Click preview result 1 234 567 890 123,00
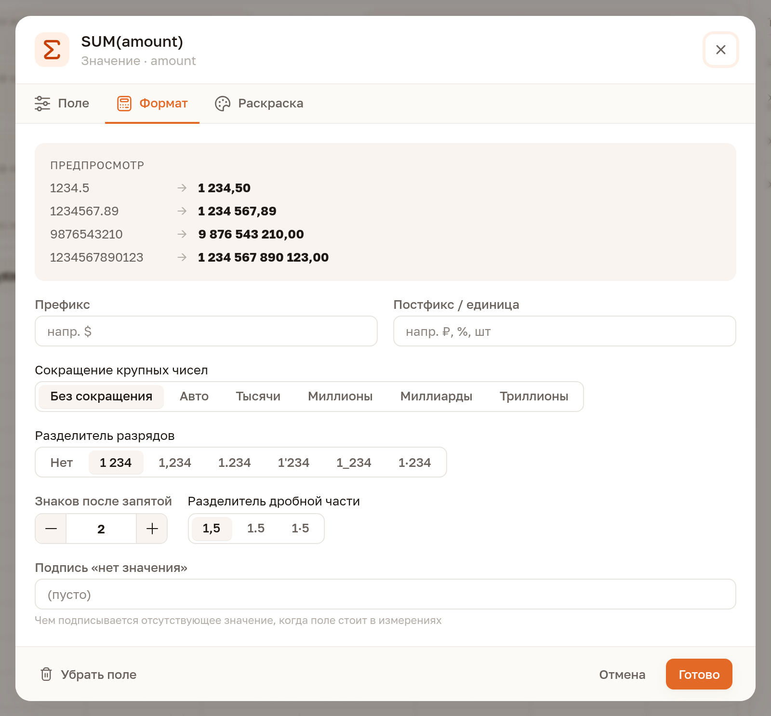Viewport: 771px width, 716px height. coord(263,257)
